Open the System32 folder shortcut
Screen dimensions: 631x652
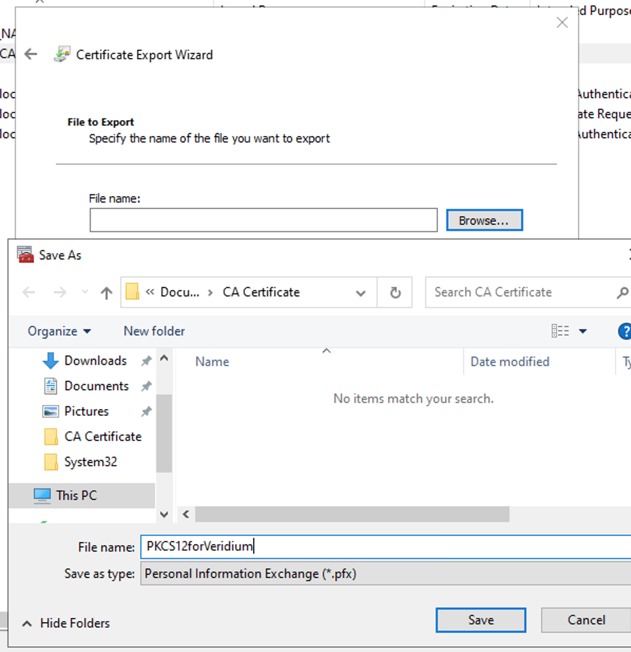pyautogui.click(x=90, y=462)
